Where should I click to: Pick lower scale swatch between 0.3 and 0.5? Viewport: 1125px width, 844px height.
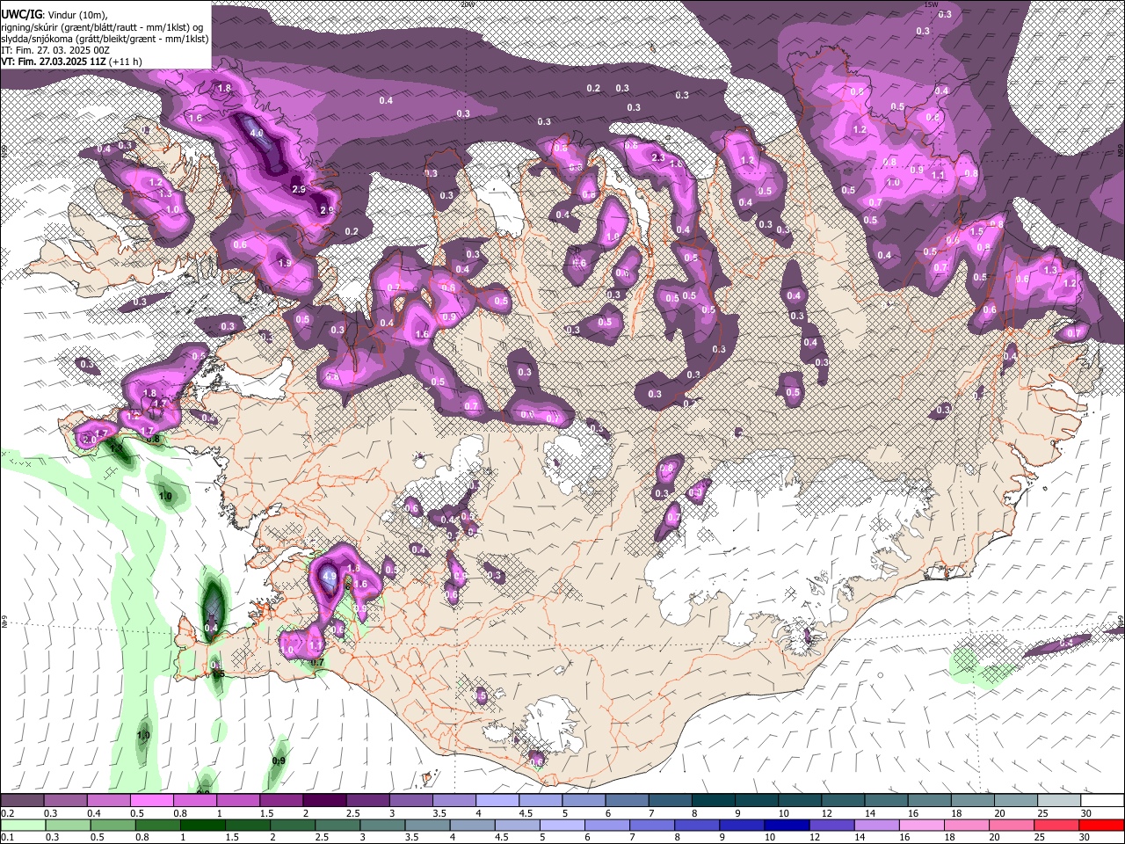(67, 825)
